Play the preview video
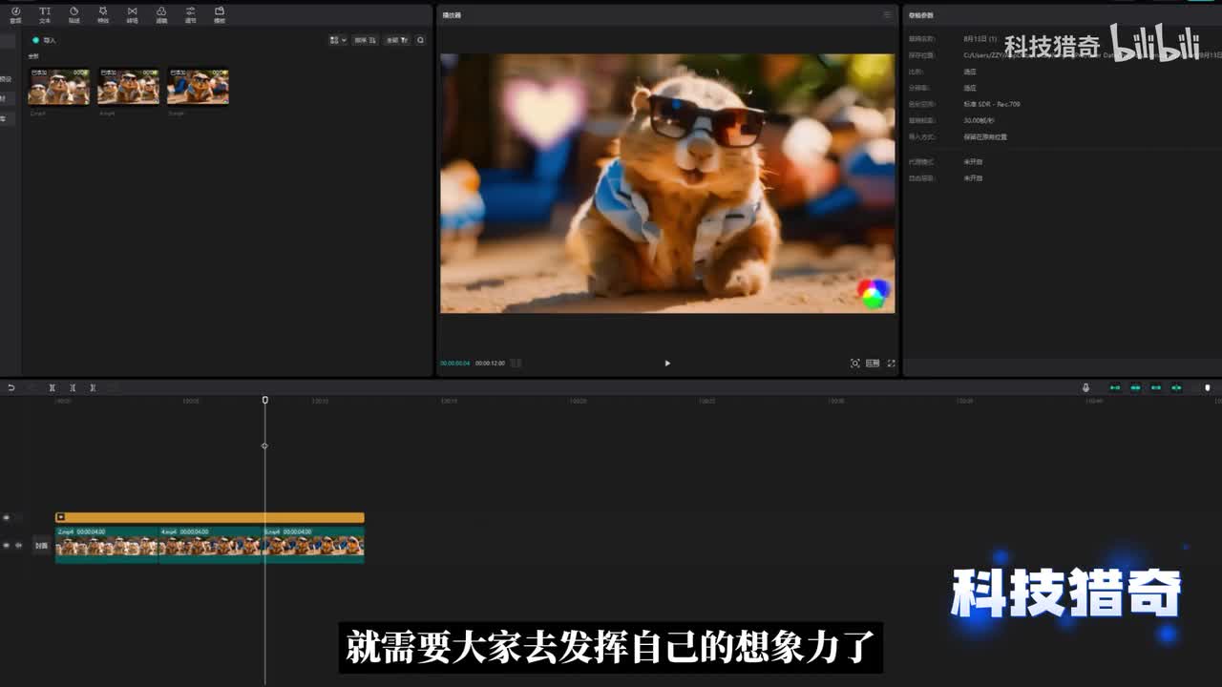The height and width of the screenshot is (687, 1222). (667, 364)
